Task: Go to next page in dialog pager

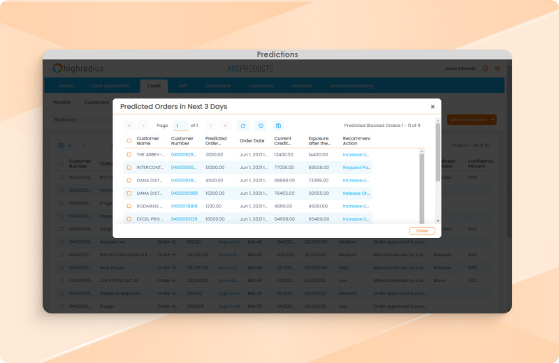Action: (211, 126)
